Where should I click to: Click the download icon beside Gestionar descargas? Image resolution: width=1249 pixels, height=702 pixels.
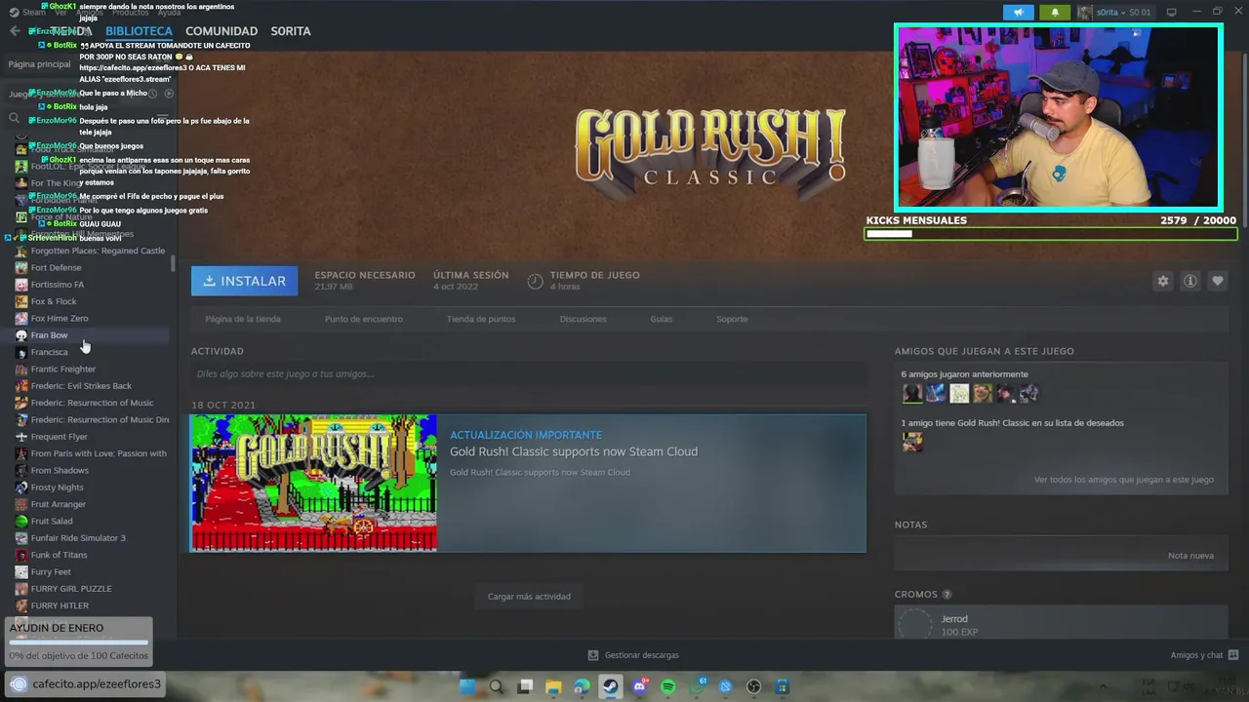pyautogui.click(x=592, y=655)
